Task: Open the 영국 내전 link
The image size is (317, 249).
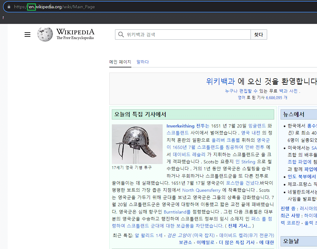Action: (251, 133)
